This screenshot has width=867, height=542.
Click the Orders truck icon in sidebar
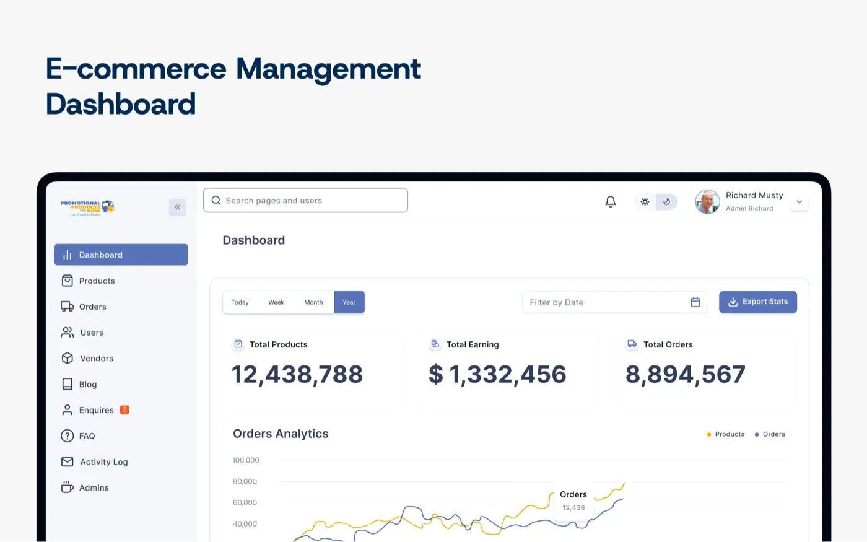[x=68, y=307]
